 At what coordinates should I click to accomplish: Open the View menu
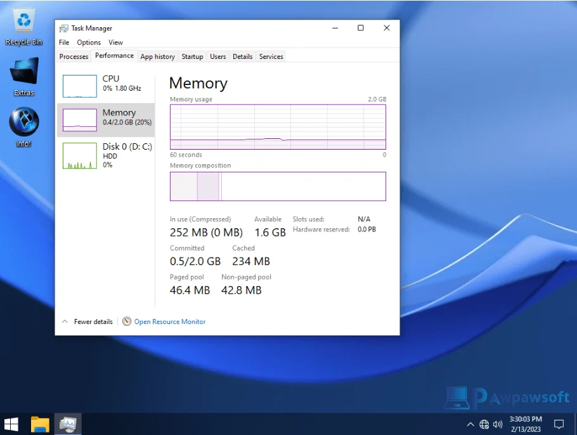[115, 42]
